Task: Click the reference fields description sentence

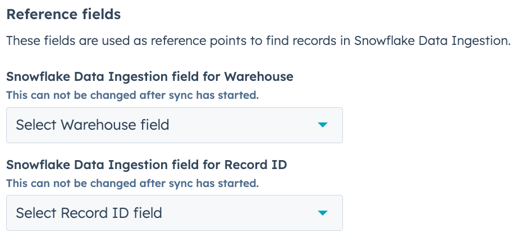Action: click(x=258, y=42)
